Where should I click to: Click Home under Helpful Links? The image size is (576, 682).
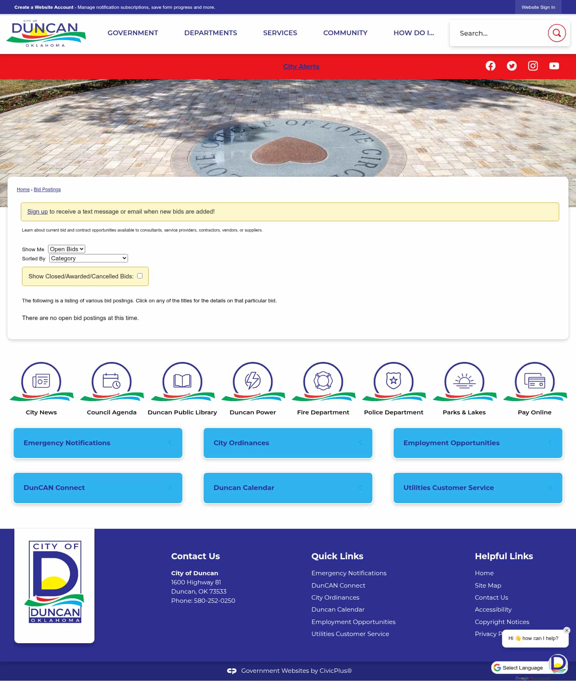coord(484,573)
